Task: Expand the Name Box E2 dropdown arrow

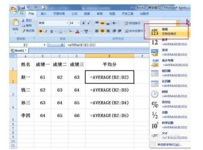Action: pos(44,45)
